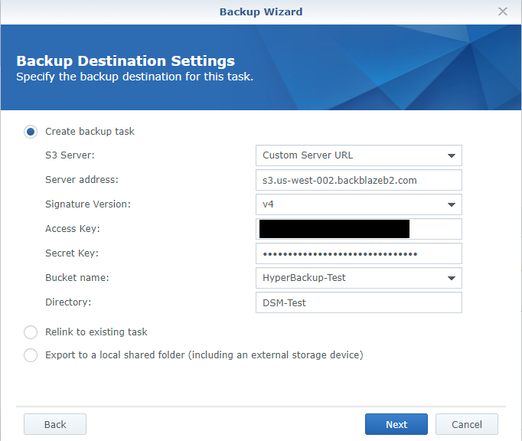Select the Create backup task option

(31, 132)
